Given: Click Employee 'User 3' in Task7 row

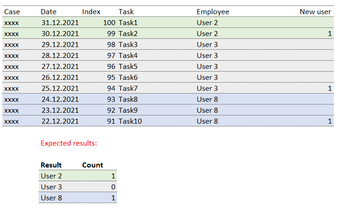Looking at the screenshot, I should click(207, 89).
